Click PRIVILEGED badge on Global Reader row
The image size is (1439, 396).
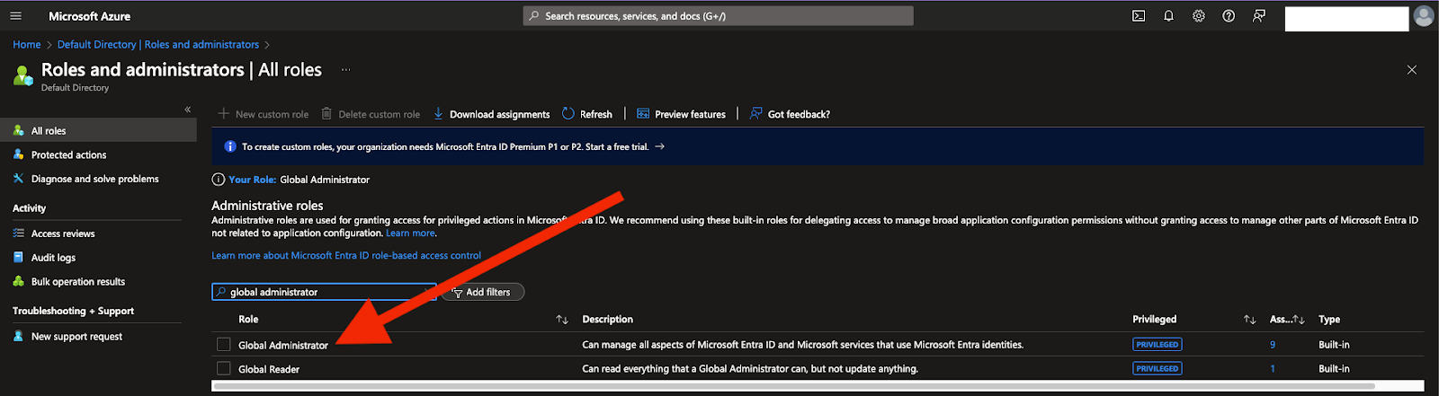[x=1157, y=368]
